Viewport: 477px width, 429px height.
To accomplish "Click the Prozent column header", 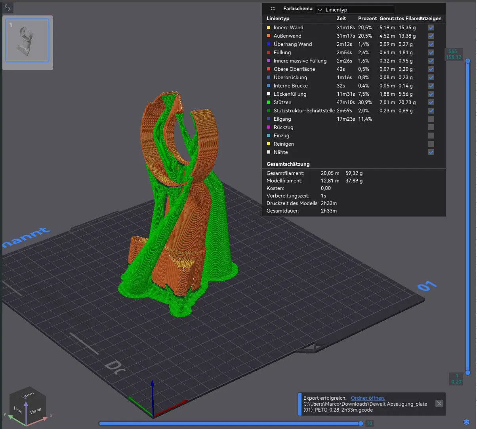I will 367,19.
